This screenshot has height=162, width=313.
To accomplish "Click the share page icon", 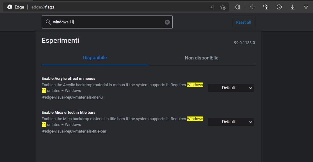I will click(212, 7).
